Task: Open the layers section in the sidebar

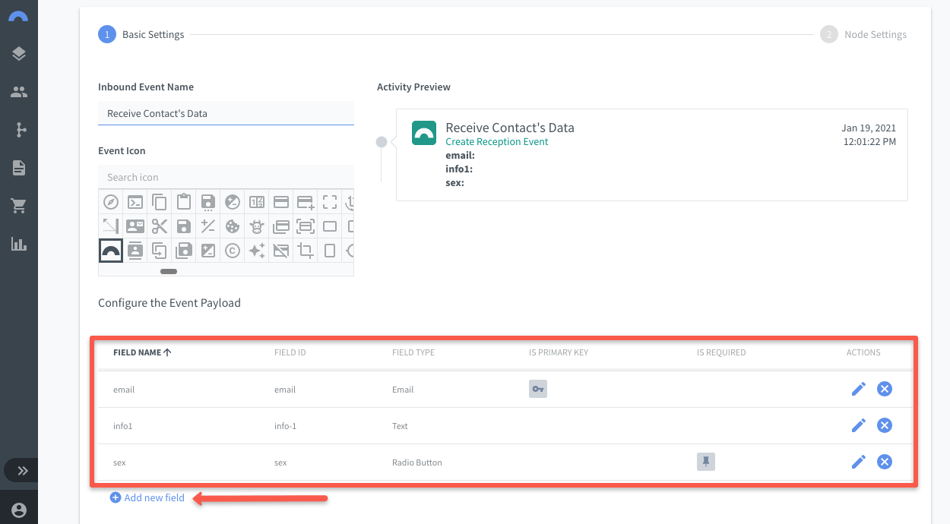Action: (19, 54)
